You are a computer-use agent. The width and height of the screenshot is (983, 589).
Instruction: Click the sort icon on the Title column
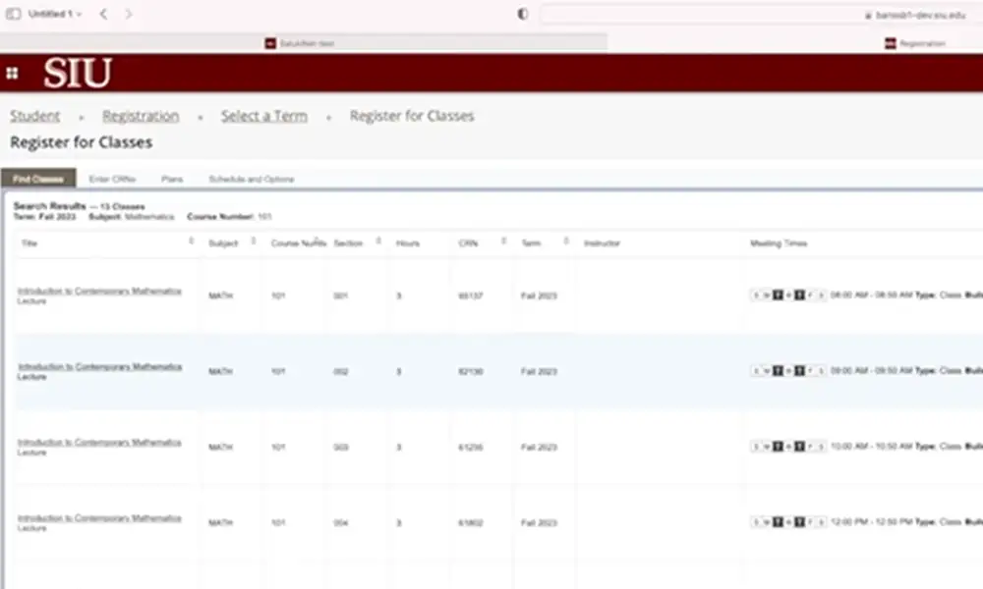(190, 241)
